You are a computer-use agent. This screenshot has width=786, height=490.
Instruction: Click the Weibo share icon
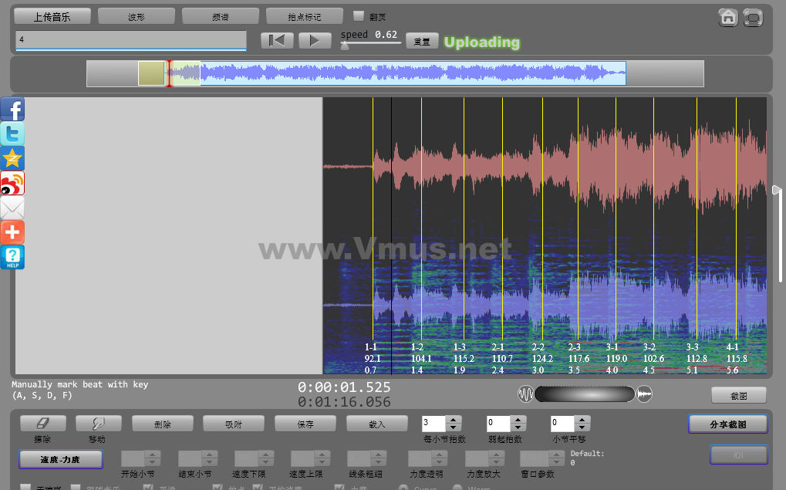coord(12,183)
